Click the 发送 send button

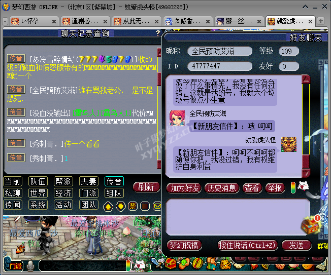click(x=296, y=245)
